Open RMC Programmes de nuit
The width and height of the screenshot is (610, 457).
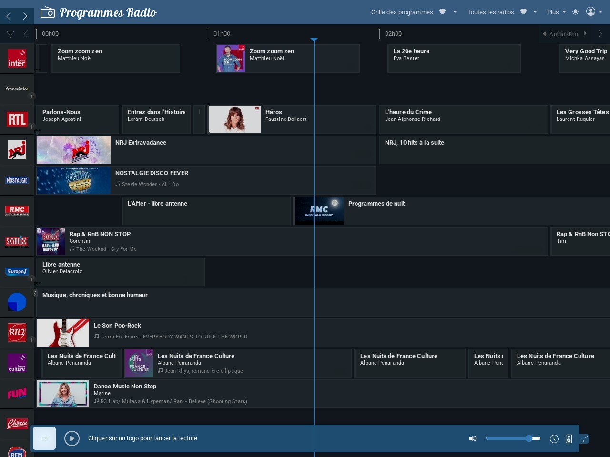point(452,211)
